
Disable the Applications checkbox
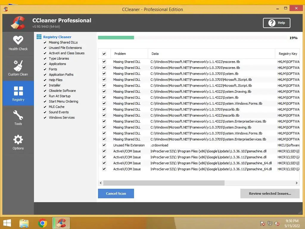(x=45, y=64)
